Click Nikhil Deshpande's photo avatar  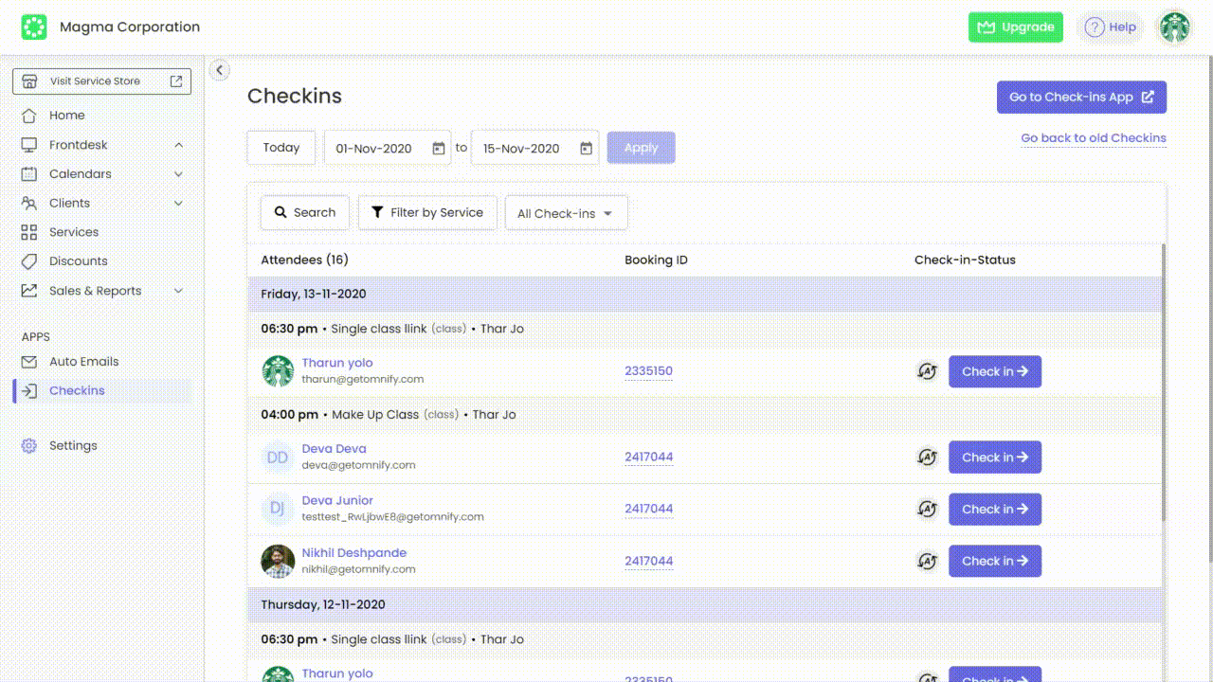click(x=278, y=562)
